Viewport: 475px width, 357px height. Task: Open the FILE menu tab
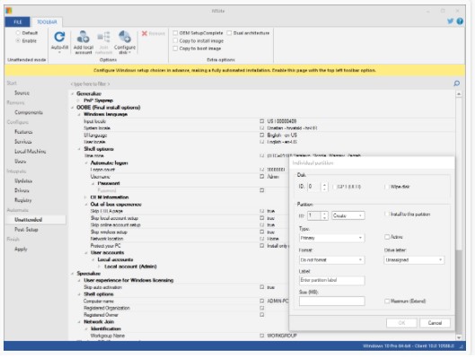coord(18,22)
